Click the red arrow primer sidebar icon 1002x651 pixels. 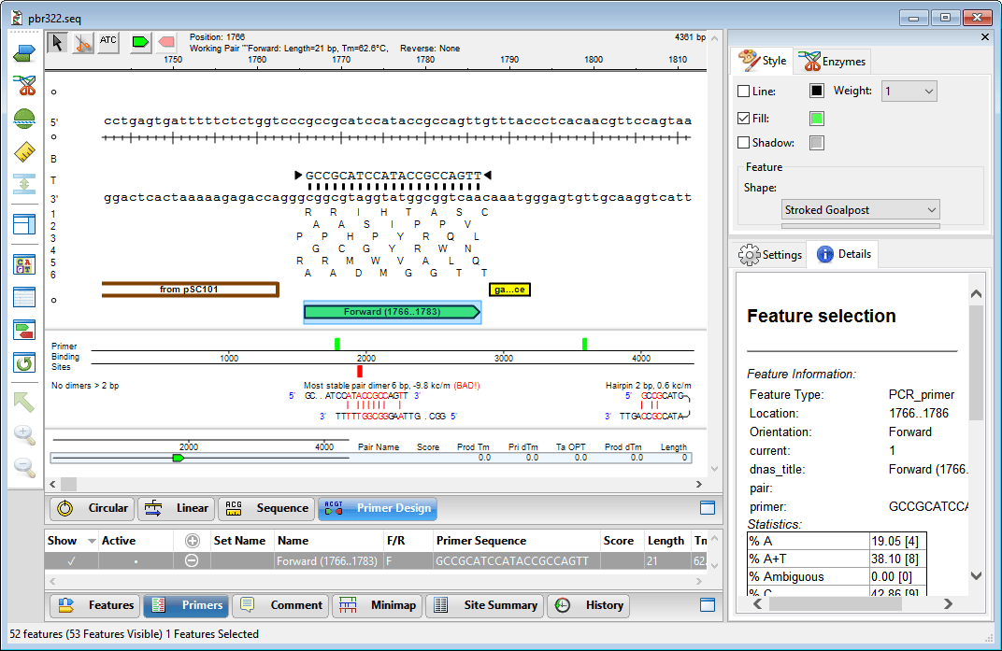(x=24, y=331)
